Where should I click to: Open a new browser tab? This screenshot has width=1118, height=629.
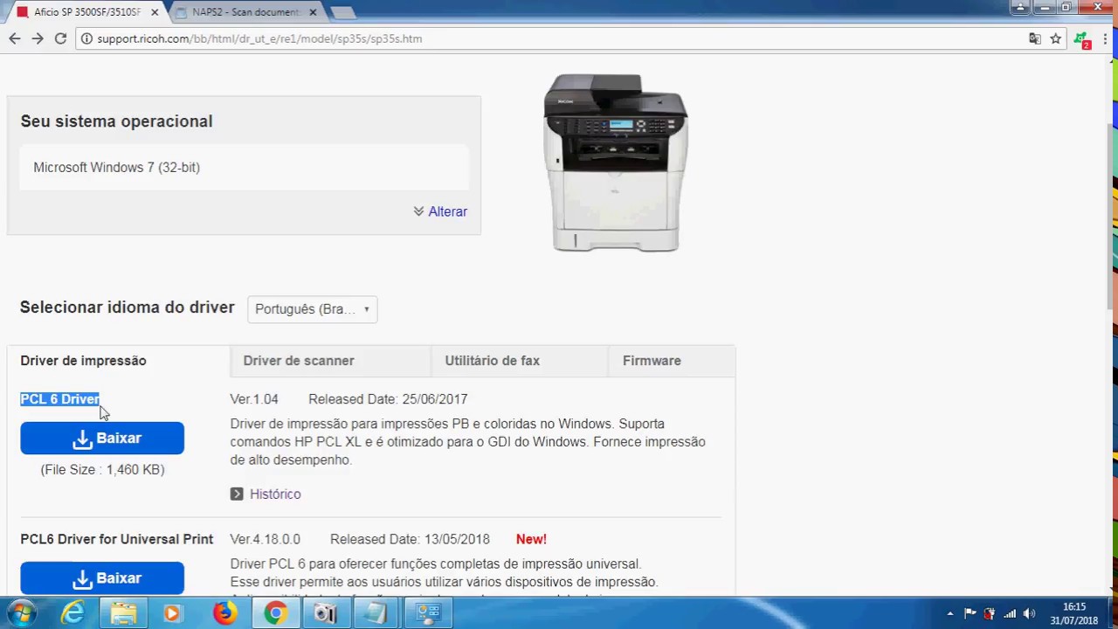[342, 12]
